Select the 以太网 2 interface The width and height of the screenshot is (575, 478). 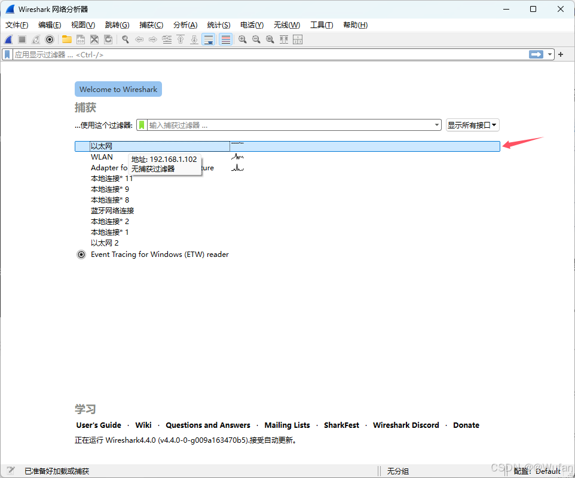coord(105,243)
